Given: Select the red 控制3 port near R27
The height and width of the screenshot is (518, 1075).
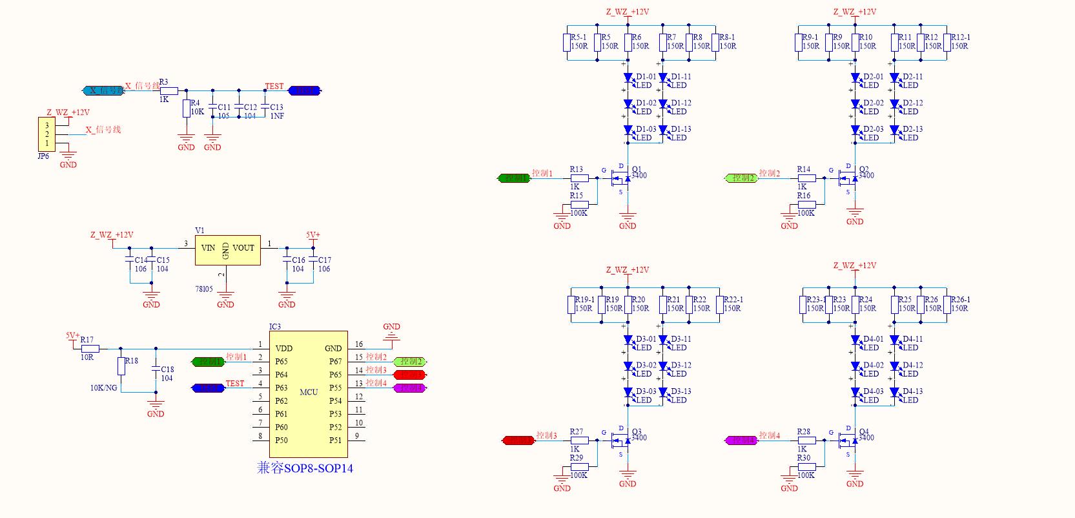Looking at the screenshot, I should (518, 440).
